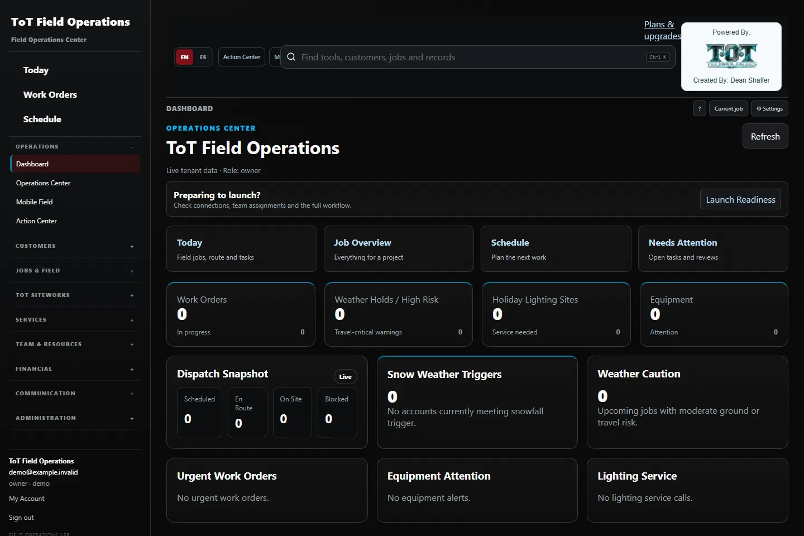
Task: Focus the Find tools, customers, jobs search field
Action: [x=478, y=57]
